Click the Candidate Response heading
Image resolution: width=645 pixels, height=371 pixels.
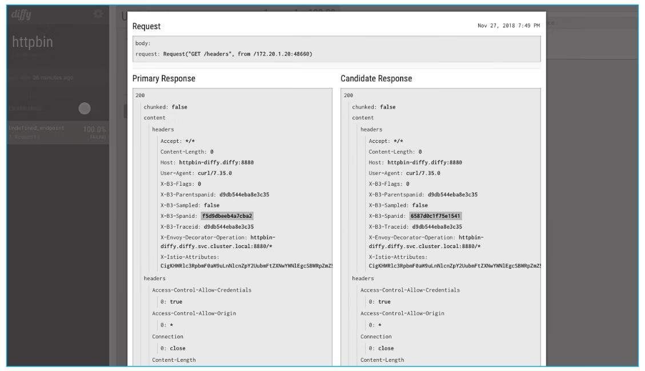point(376,79)
